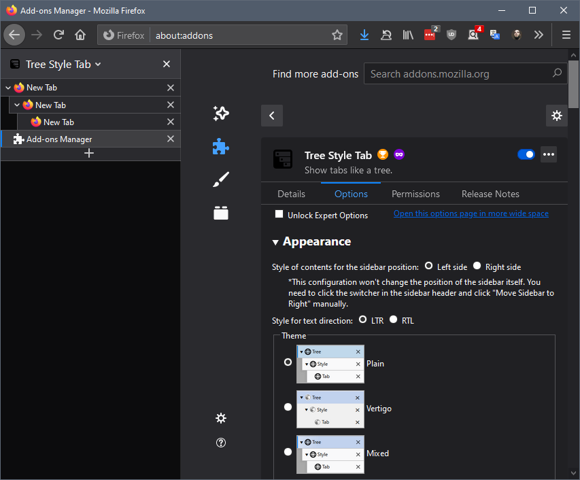Close the Tree Style Tab sidebar
This screenshot has height=480, width=580.
click(167, 64)
